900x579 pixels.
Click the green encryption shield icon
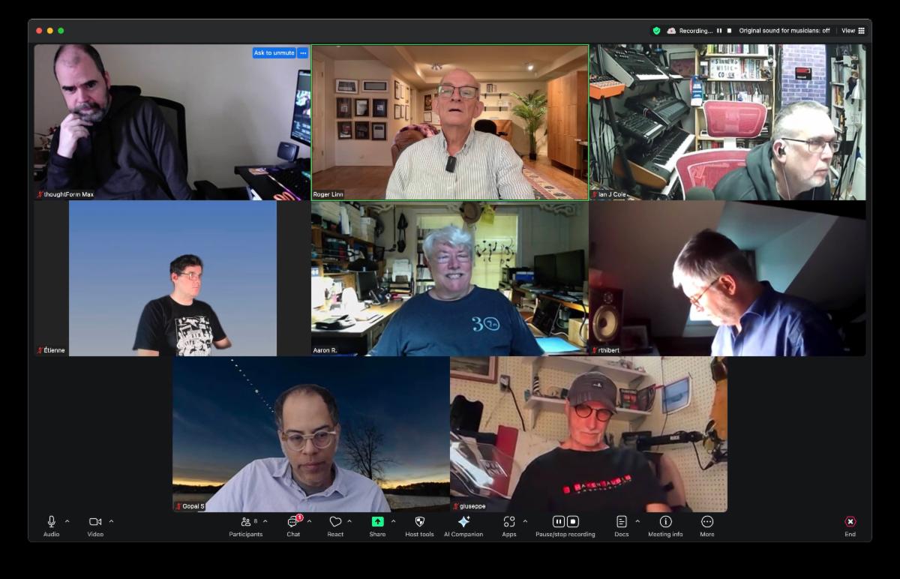[656, 31]
